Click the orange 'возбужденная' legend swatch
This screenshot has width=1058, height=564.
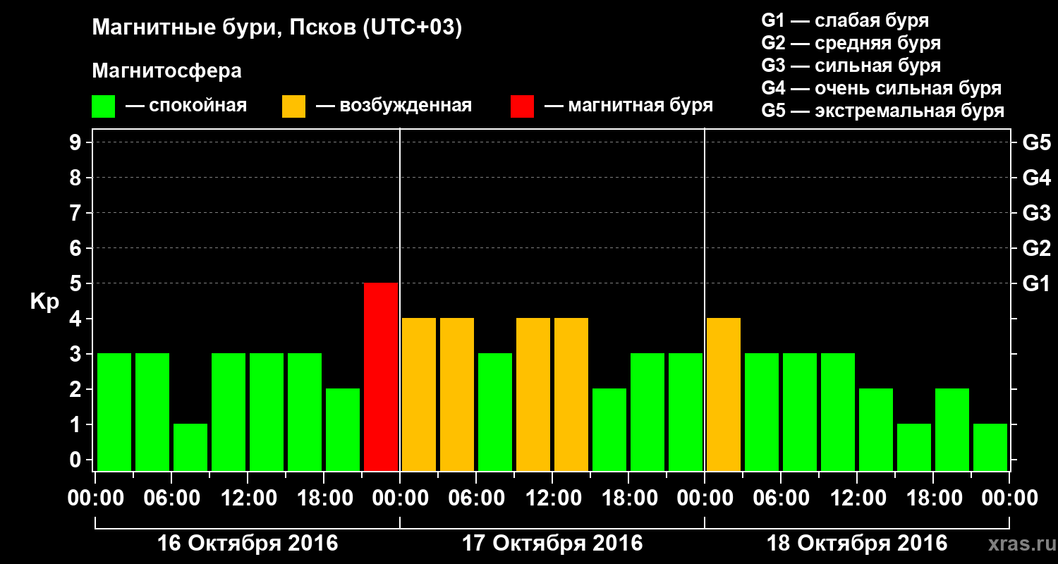click(294, 106)
